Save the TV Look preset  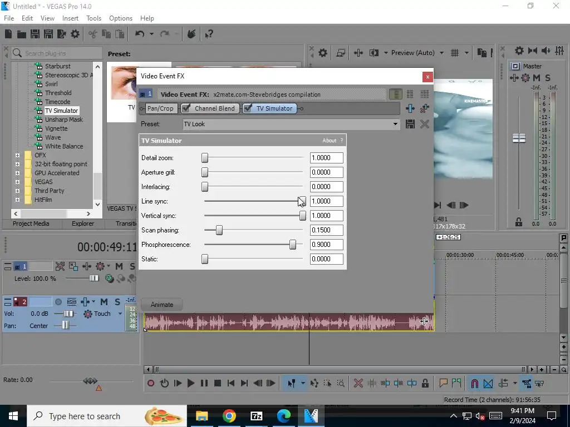point(410,124)
